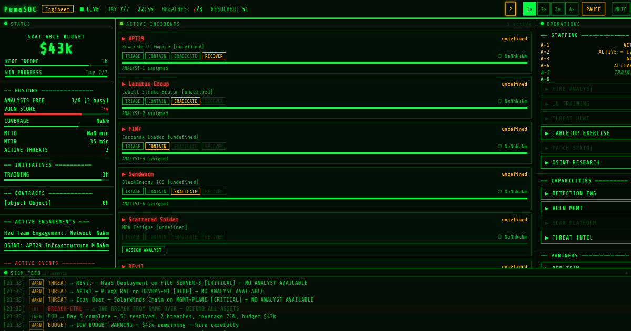
Task: Open Detection Eng capability
Action: (586, 193)
